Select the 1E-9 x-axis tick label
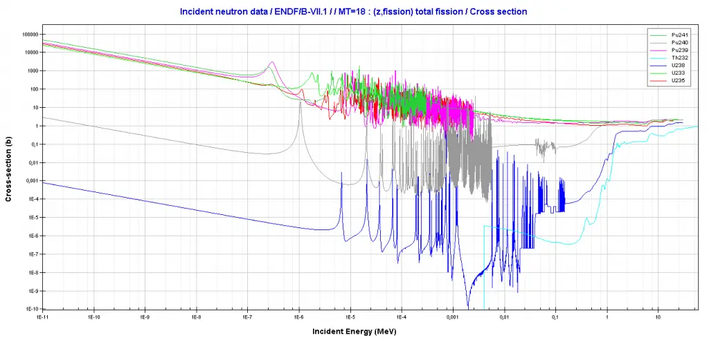709x340 pixels. coord(145,318)
